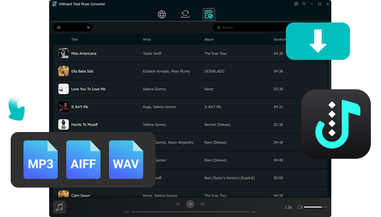The image size is (381, 217).
Task: Click the teal download arrow button
Action: tap(318, 41)
